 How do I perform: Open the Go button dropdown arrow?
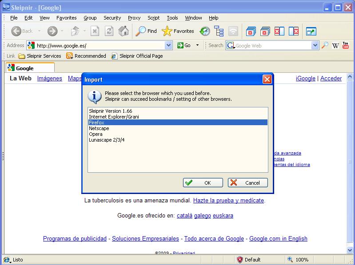197,45
